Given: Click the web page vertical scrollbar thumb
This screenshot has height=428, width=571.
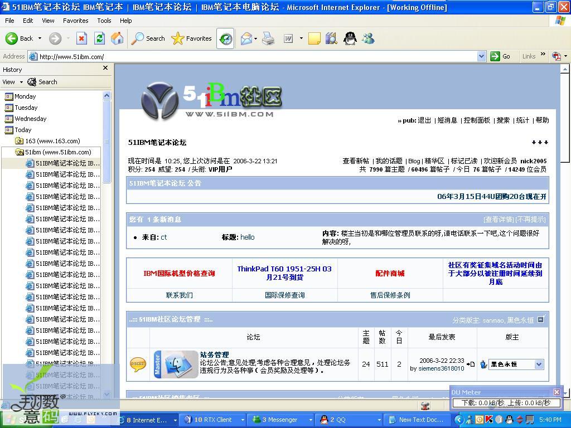Looking at the screenshot, I should [565, 117].
